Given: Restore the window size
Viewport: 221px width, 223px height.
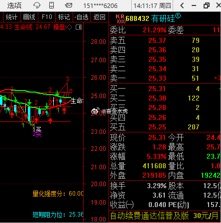Looking at the screenshot, I should click(207, 5).
